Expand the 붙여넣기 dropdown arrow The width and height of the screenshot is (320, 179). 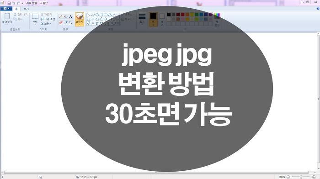pyautogui.click(x=7, y=25)
